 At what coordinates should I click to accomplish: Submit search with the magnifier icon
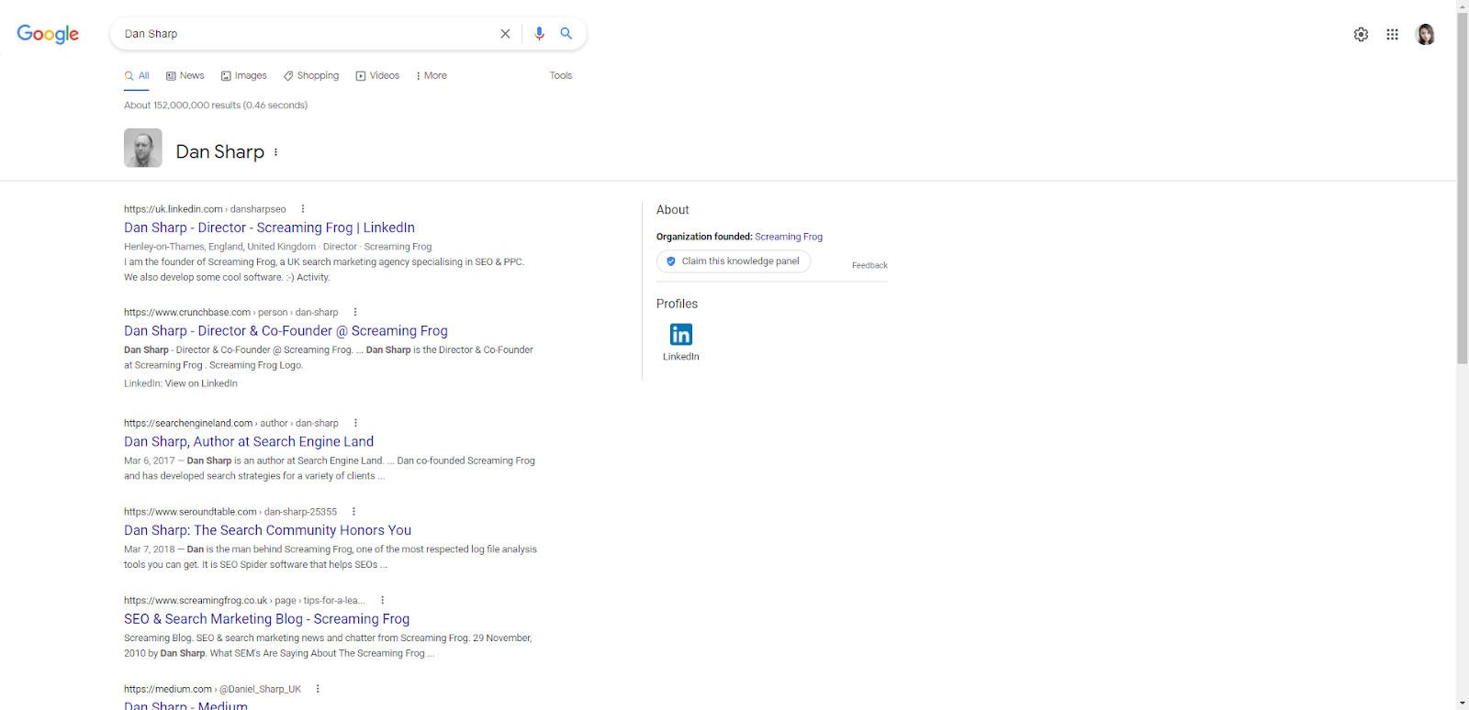coord(566,34)
